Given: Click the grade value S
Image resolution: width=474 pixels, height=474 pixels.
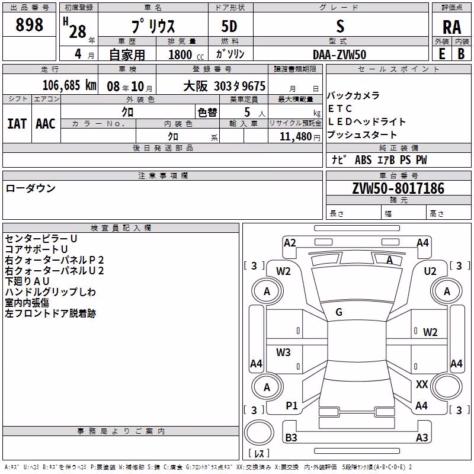Looking at the screenshot, I should (x=340, y=26).
